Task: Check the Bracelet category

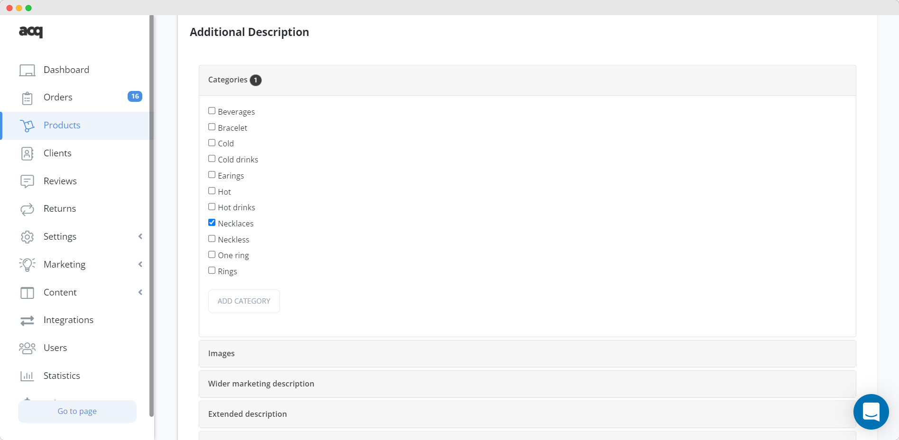Action: [212, 127]
